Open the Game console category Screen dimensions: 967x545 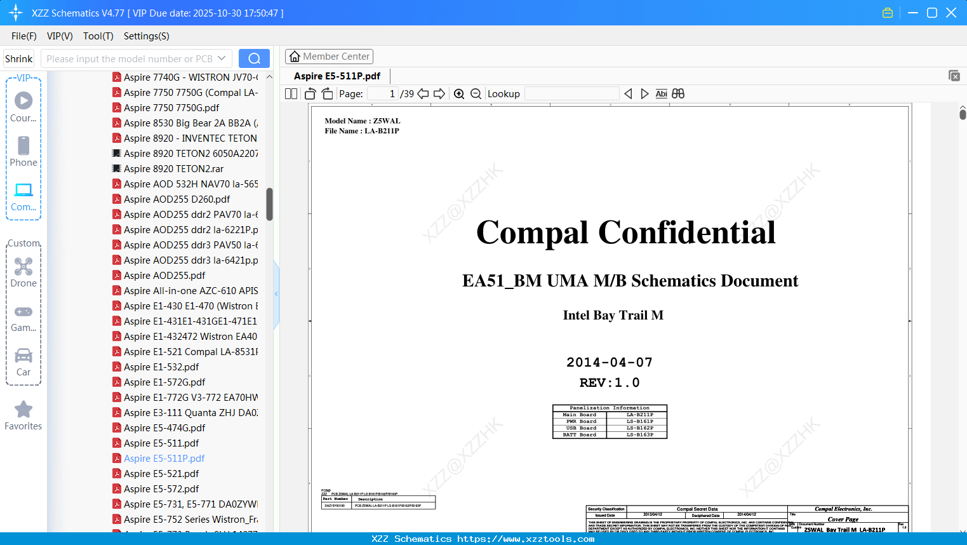point(23,317)
